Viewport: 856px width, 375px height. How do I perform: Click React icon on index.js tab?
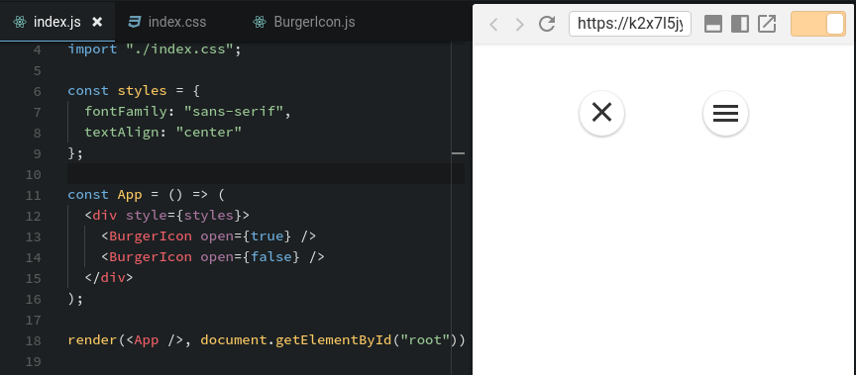pyautogui.click(x=20, y=22)
